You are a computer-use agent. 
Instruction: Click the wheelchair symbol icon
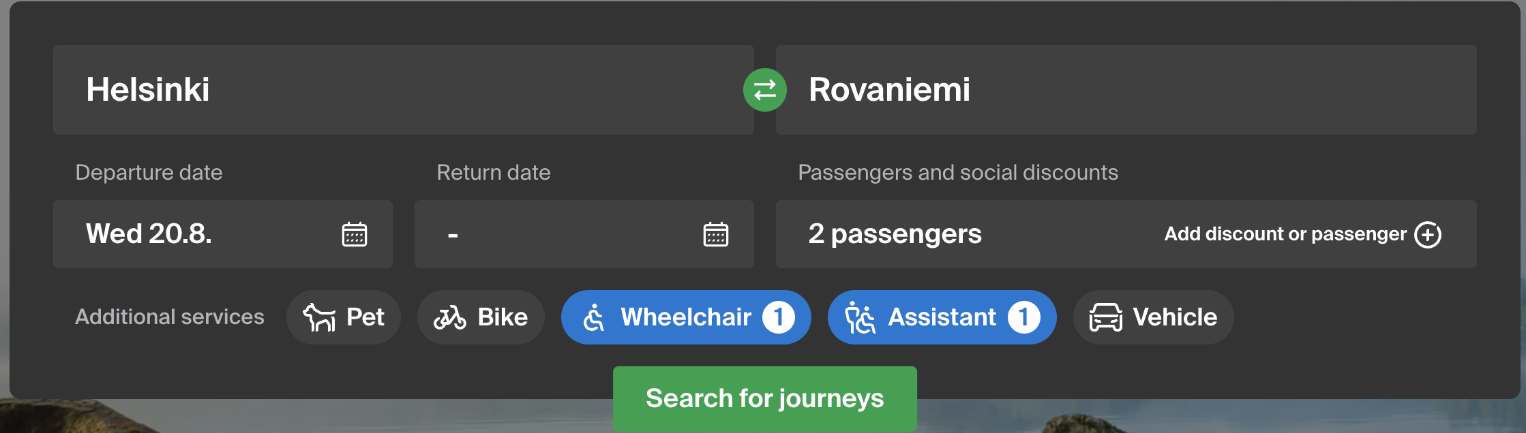[594, 317]
